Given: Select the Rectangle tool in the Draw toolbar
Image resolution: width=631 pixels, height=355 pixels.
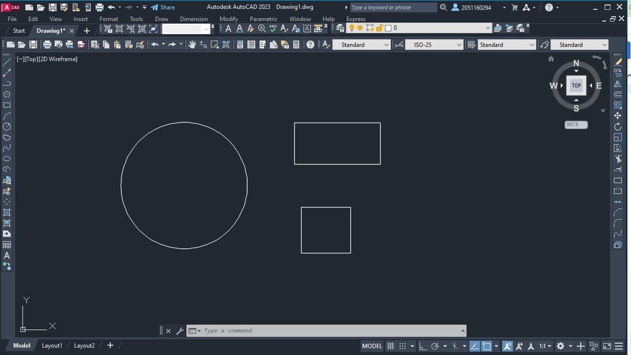Looking at the screenshot, I should click(7, 105).
